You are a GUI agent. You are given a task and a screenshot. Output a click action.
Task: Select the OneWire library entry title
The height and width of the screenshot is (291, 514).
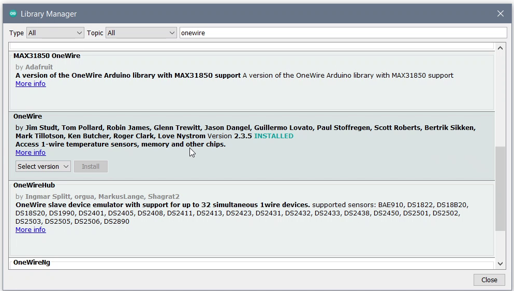(x=28, y=117)
